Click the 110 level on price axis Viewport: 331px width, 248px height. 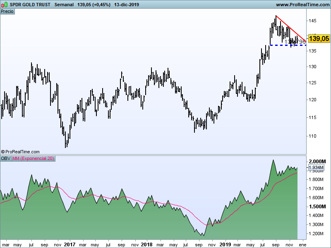[313, 136]
